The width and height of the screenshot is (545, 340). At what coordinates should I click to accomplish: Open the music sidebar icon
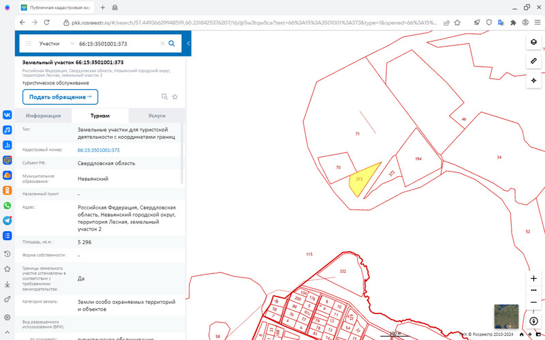pos(7,130)
